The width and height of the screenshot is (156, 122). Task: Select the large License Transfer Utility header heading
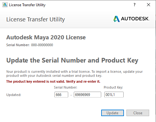pos(35,20)
